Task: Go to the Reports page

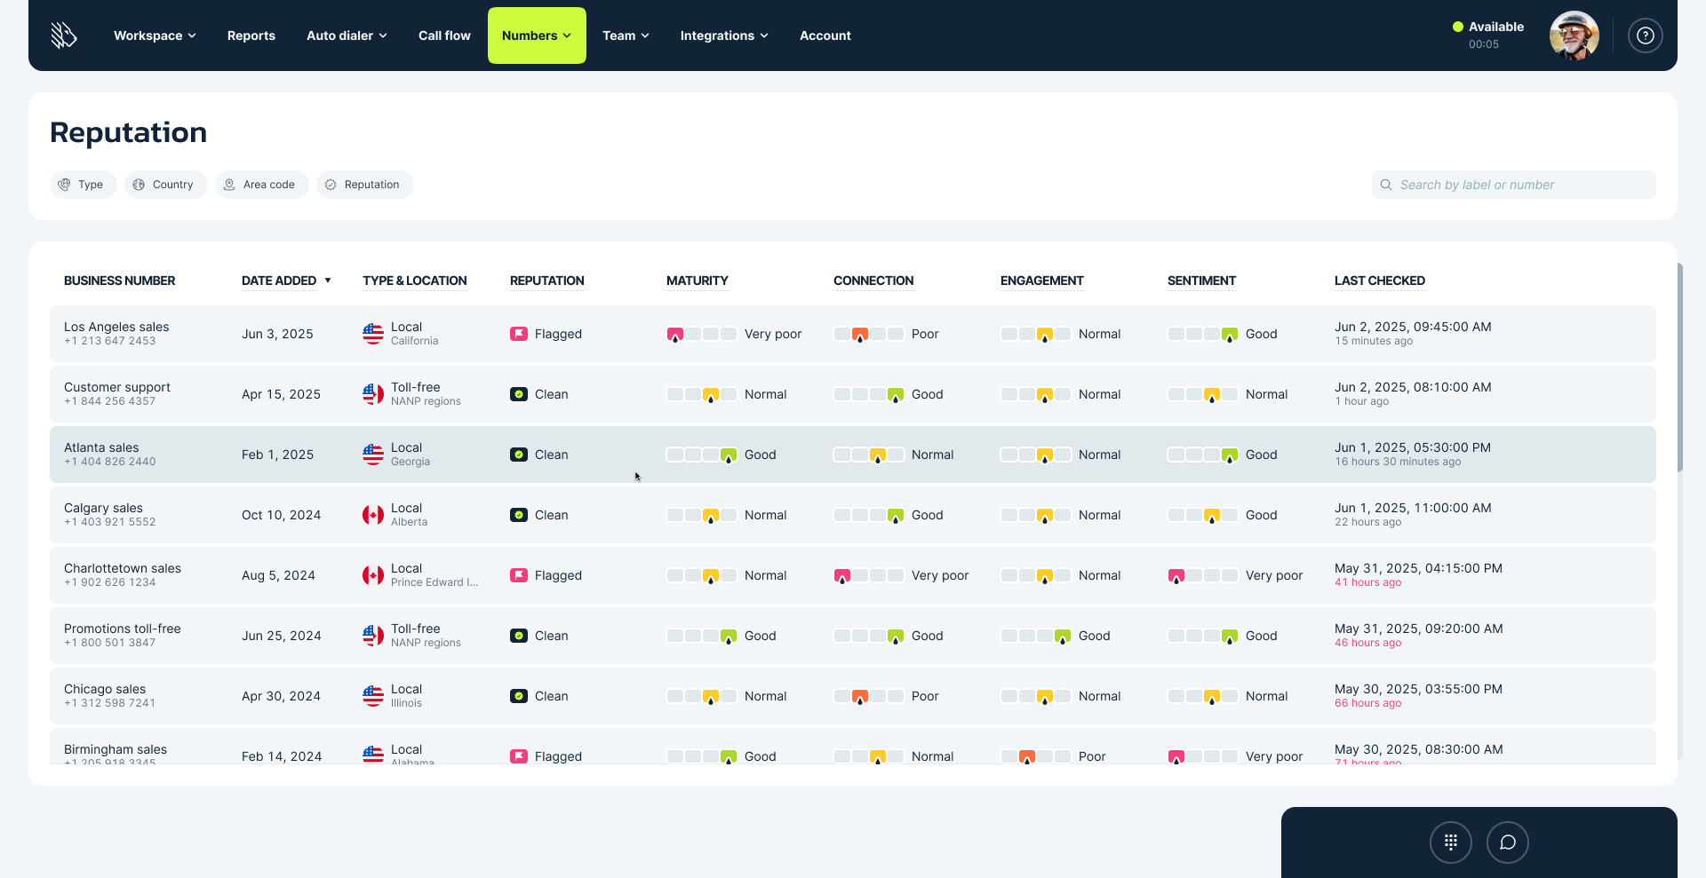Action: [x=251, y=36]
